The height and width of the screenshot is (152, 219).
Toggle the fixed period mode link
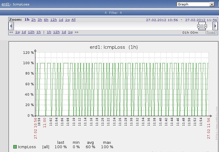(x=211, y=32)
